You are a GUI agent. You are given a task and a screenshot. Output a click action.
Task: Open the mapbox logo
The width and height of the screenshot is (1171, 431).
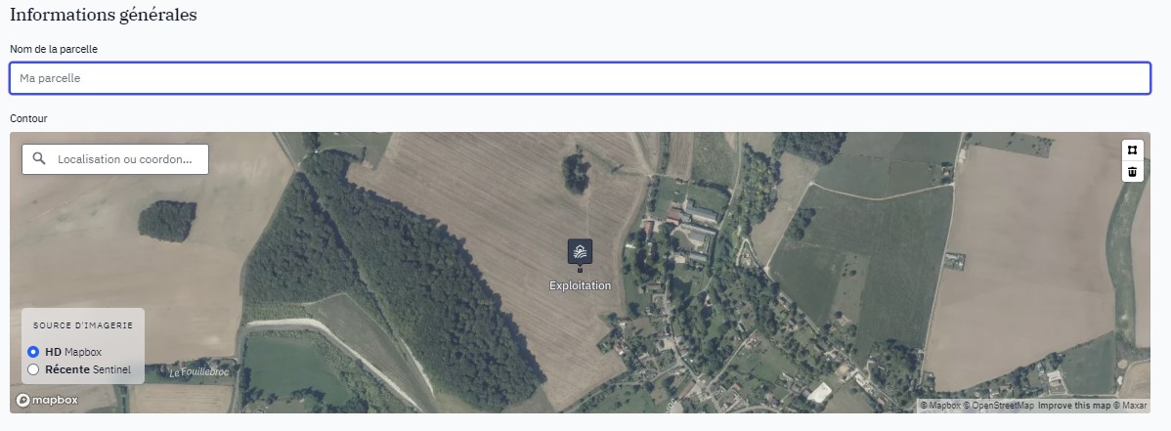point(47,400)
